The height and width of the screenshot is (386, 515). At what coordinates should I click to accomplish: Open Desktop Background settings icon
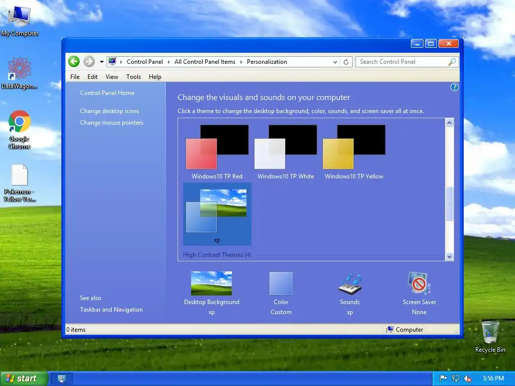212,283
